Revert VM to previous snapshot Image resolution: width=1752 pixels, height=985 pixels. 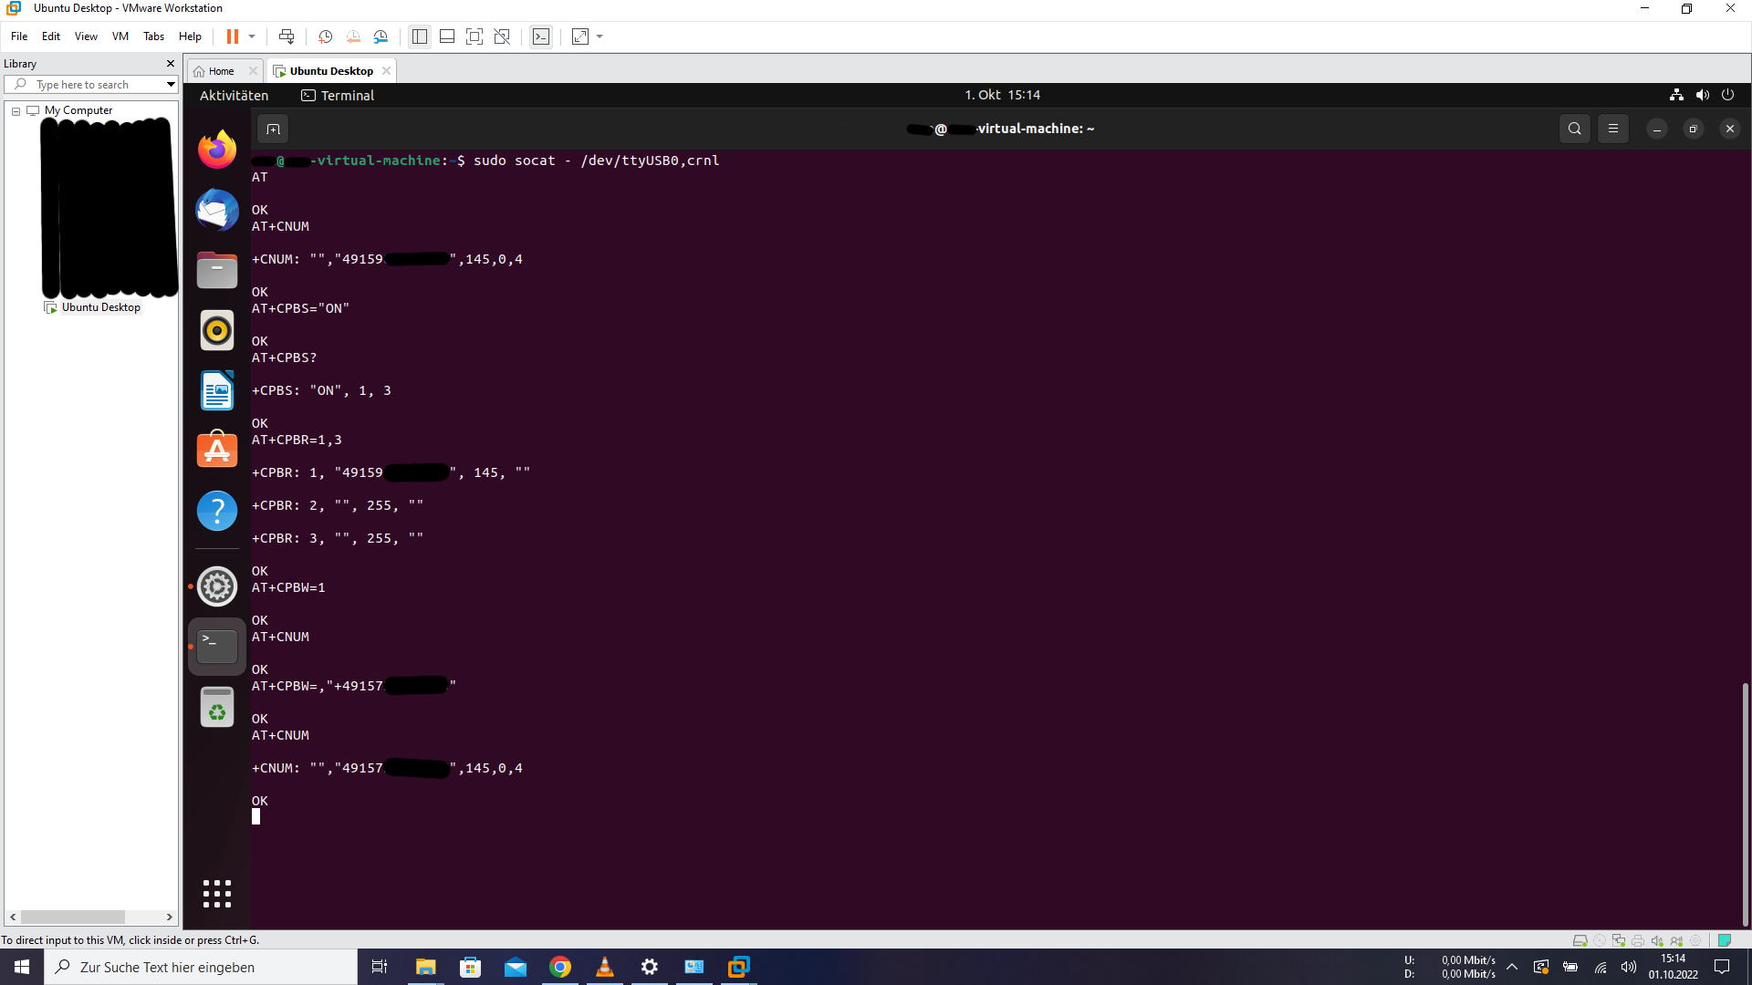[353, 36]
